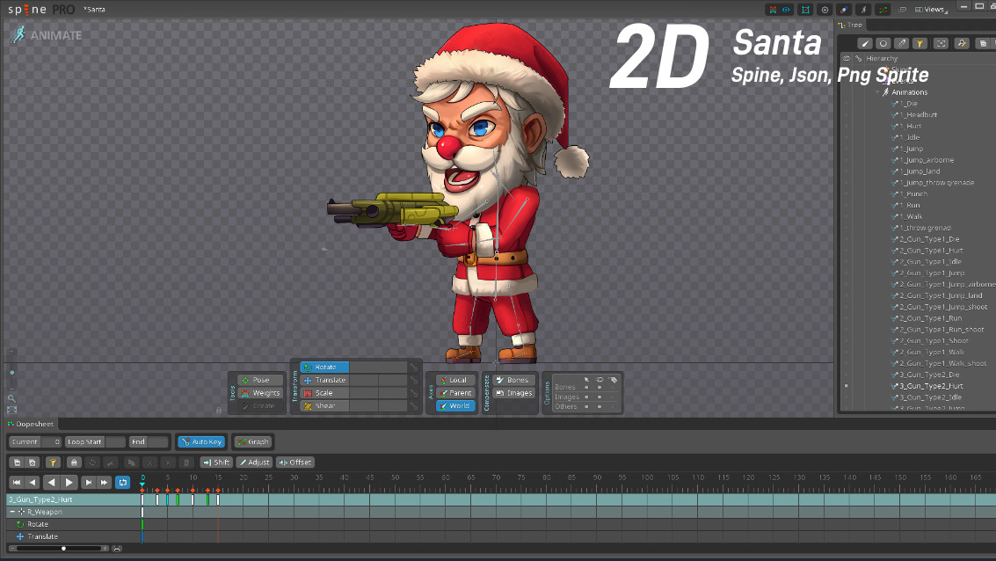Enable Auto Key recording
This screenshot has height=561, width=996.
pyautogui.click(x=200, y=441)
